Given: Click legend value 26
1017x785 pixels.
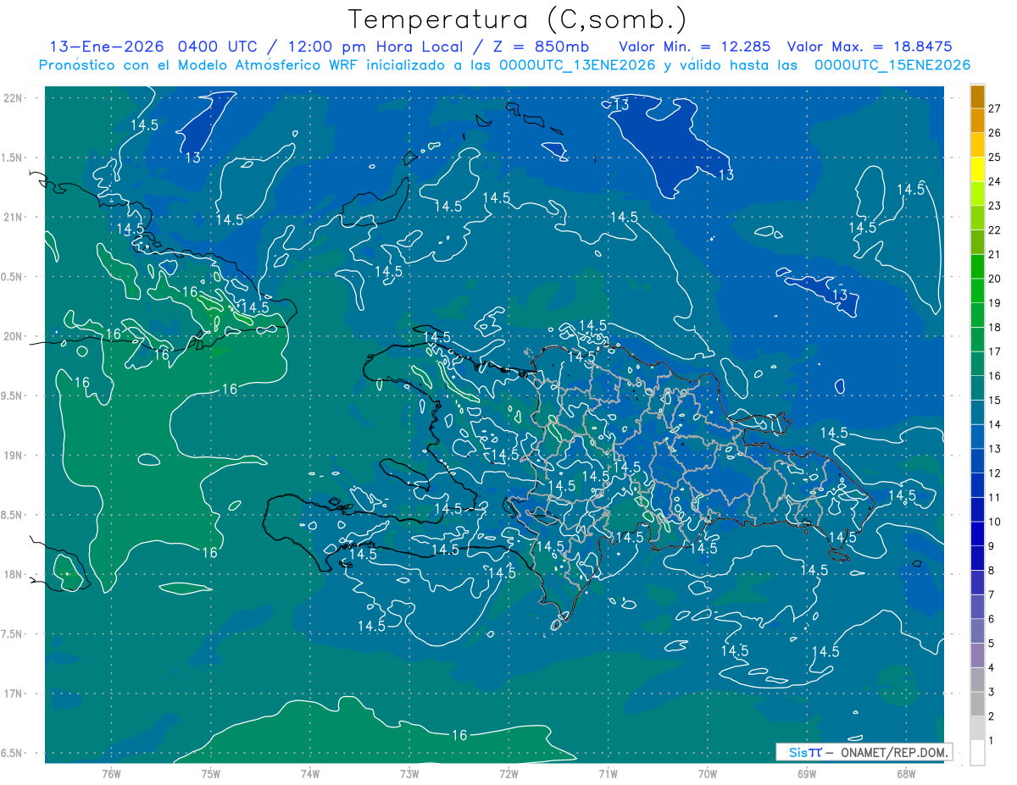Looking at the screenshot, I should 995,133.
